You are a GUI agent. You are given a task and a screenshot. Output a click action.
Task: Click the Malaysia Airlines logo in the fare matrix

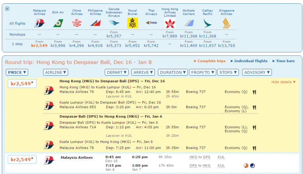pos(39,23)
